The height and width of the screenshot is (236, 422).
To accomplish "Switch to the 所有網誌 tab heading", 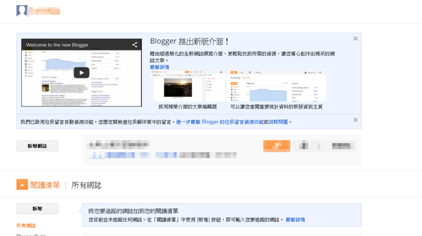I will click(x=86, y=185).
